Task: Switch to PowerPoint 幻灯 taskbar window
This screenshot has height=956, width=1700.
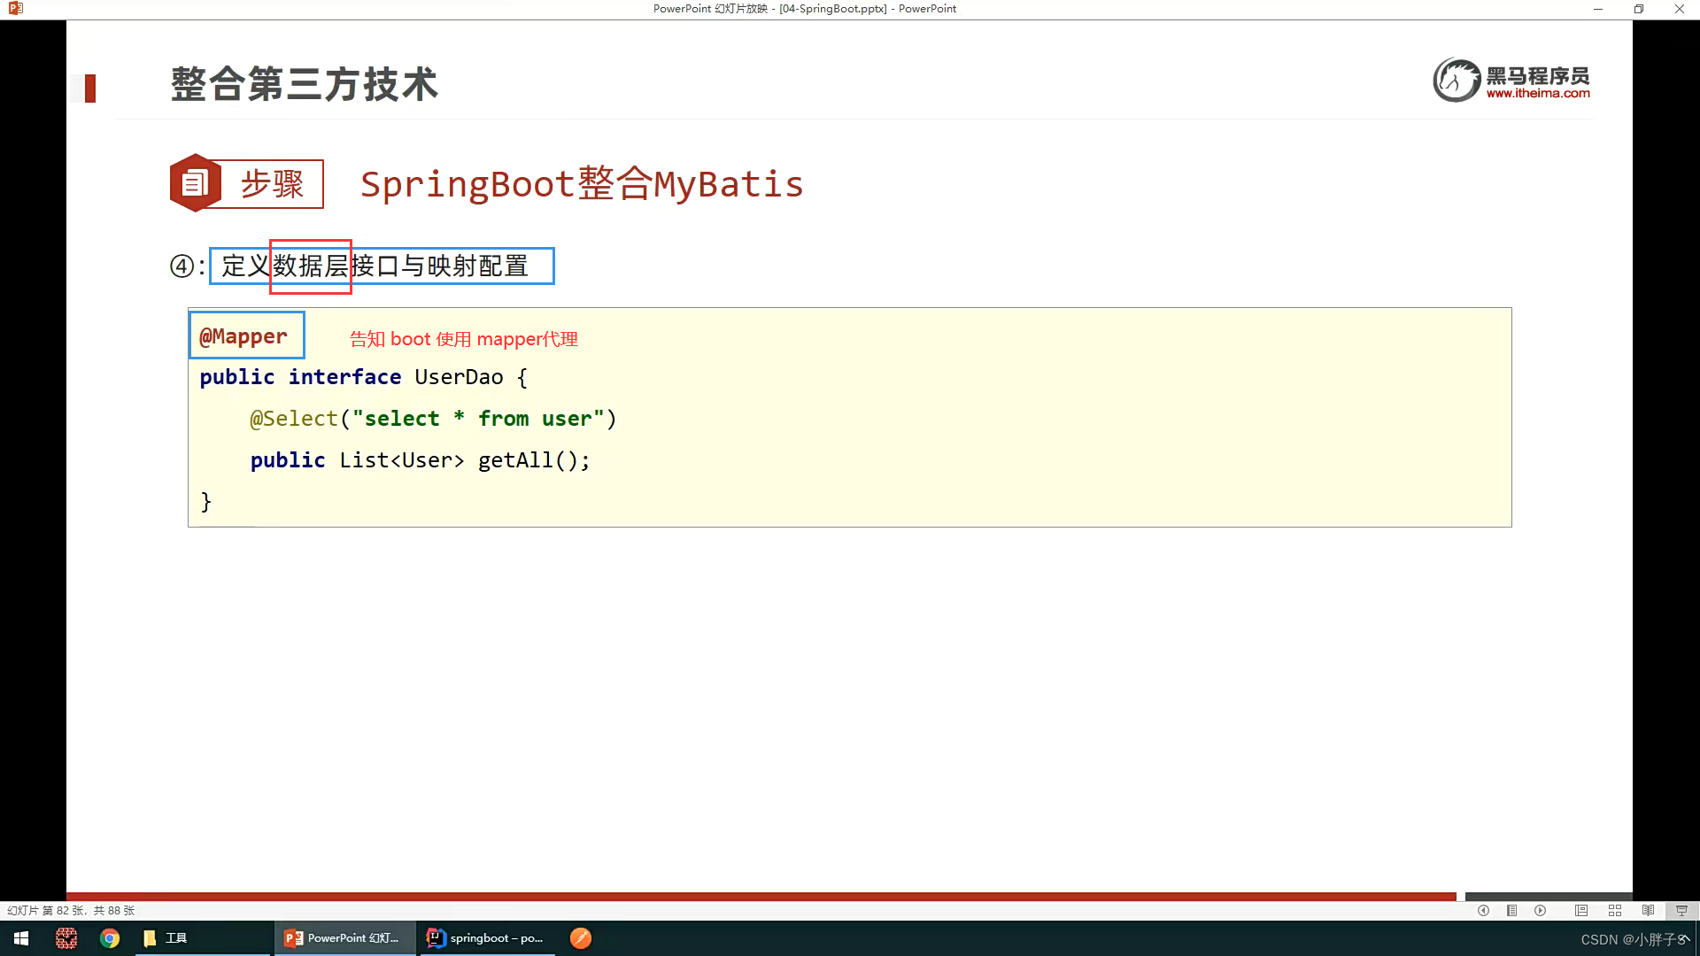Action: pos(343,938)
